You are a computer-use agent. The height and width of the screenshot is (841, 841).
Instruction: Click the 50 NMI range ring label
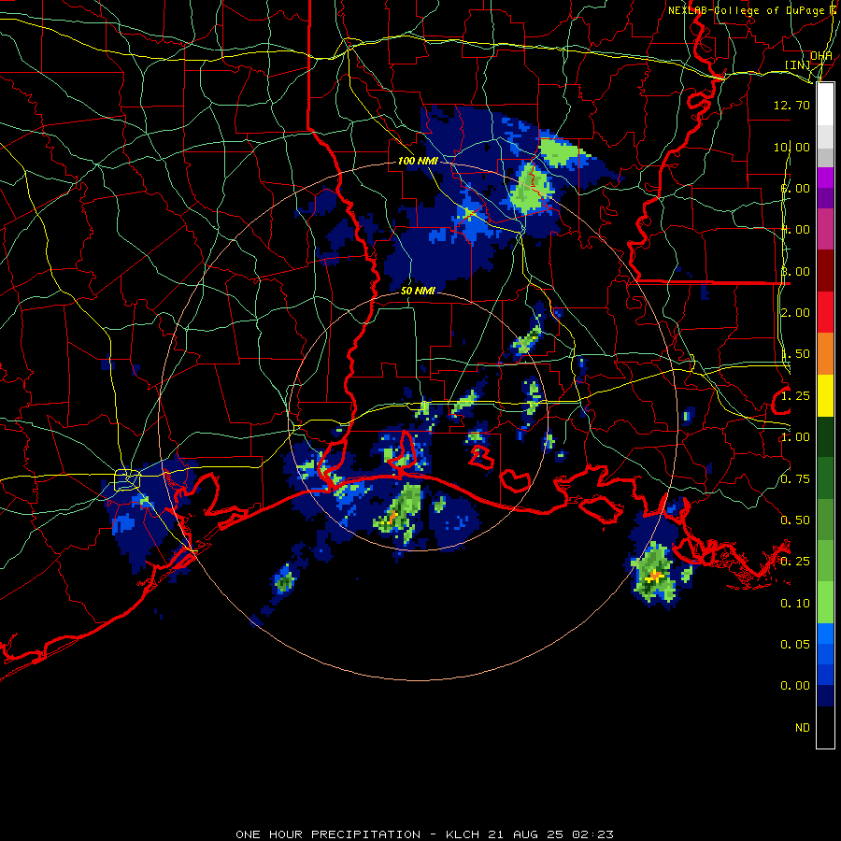(418, 291)
